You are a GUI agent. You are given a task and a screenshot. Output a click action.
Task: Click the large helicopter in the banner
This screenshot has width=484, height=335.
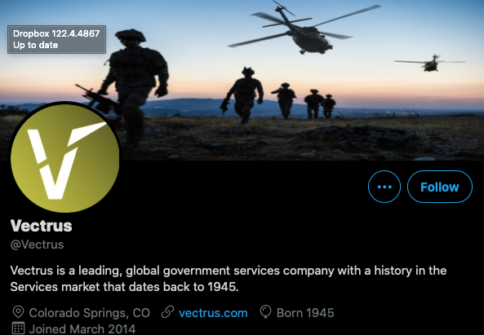[304, 29]
